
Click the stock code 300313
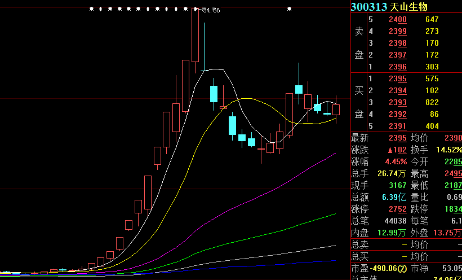pyautogui.click(x=369, y=6)
